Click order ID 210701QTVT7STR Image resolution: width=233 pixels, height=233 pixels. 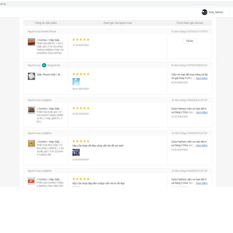(194, 31)
